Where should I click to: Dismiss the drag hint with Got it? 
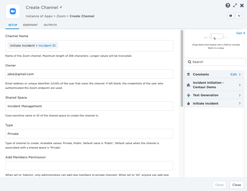tap(240, 33)
